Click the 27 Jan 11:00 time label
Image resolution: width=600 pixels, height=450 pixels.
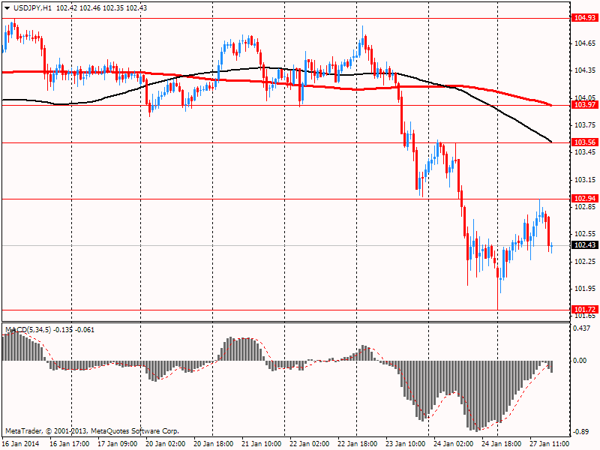[x=549, y=443]
